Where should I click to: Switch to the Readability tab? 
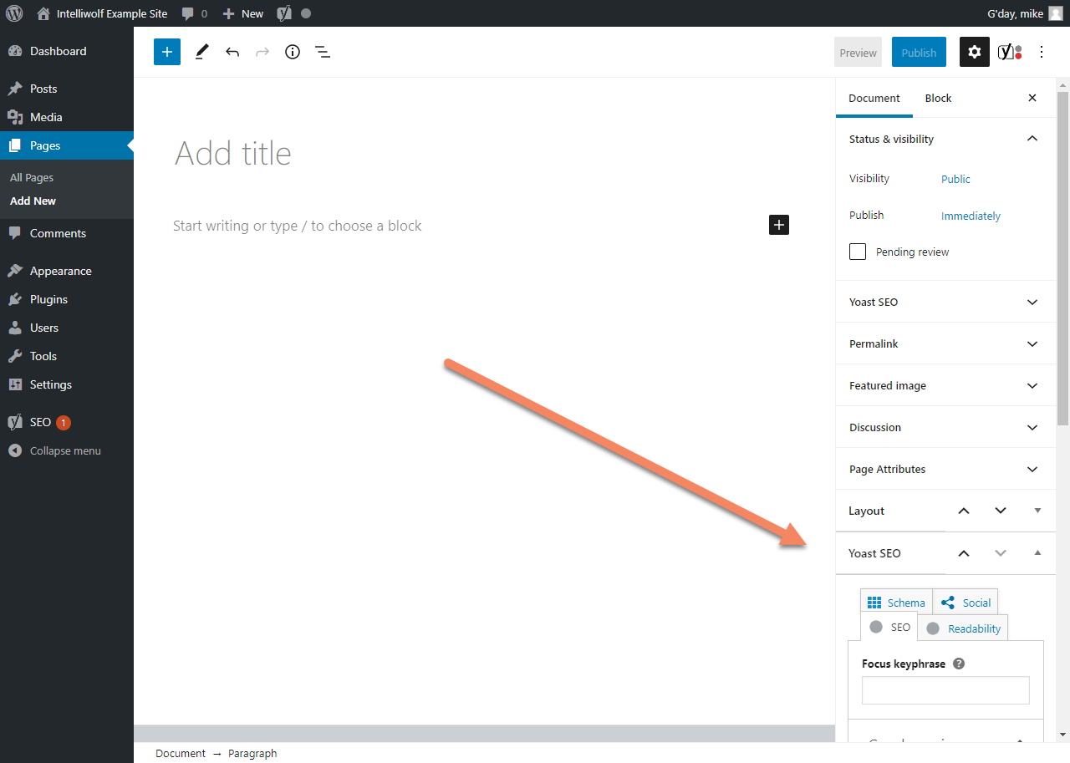971,628
